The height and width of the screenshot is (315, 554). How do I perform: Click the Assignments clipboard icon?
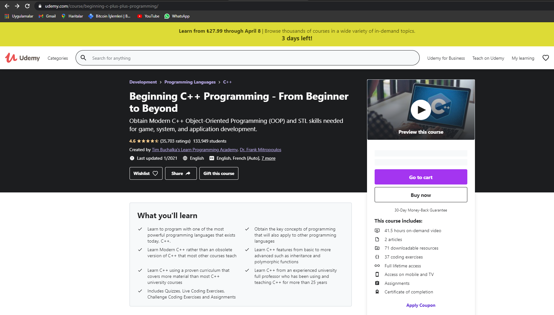click(x=377, y=283)
